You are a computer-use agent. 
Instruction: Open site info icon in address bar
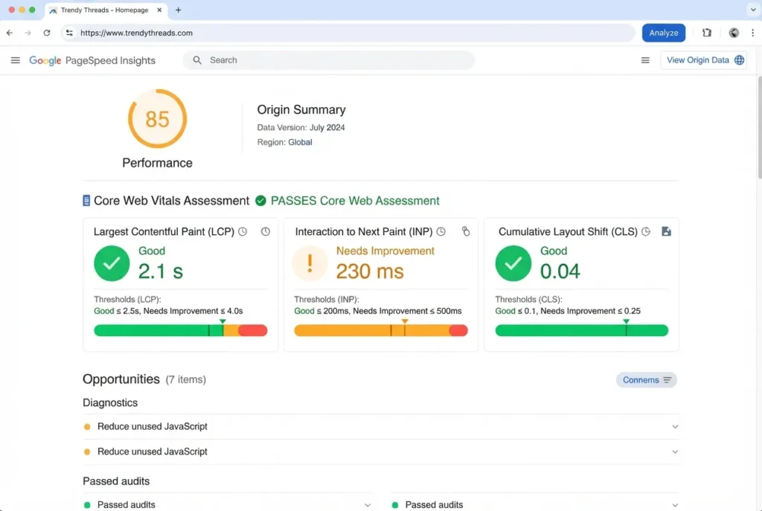69,33
